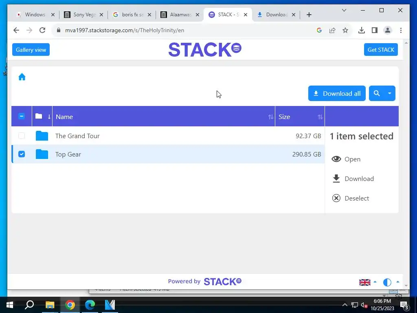Click the Top Gear folder name
Viewport: 417px width, 313px height.
tap(68, 154)
